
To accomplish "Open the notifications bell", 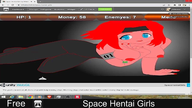I will coord(162,9).
